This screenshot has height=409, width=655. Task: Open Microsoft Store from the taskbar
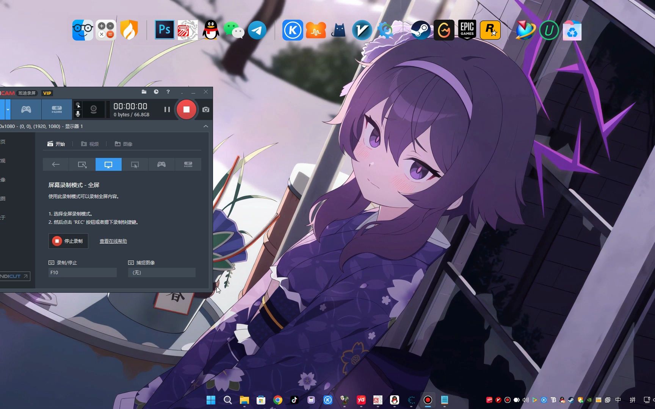click(x=261, y=400)
